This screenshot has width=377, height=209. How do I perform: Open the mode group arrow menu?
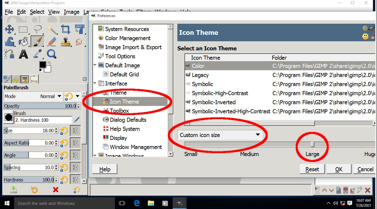(72, 96)
